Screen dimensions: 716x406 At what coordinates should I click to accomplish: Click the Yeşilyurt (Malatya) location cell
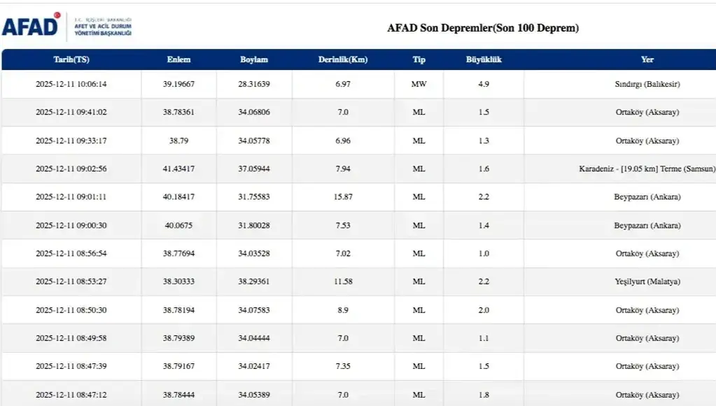coord(647,282)
